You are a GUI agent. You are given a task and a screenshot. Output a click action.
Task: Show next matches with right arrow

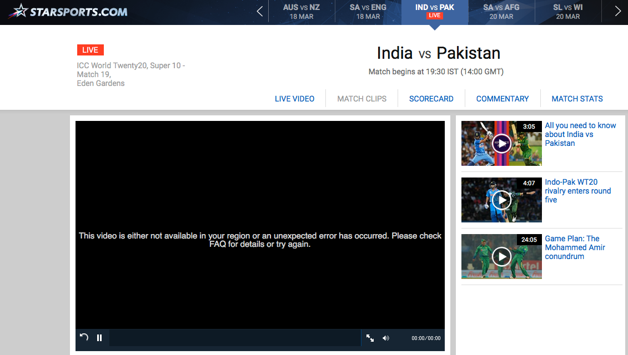(x=617, y=12)
